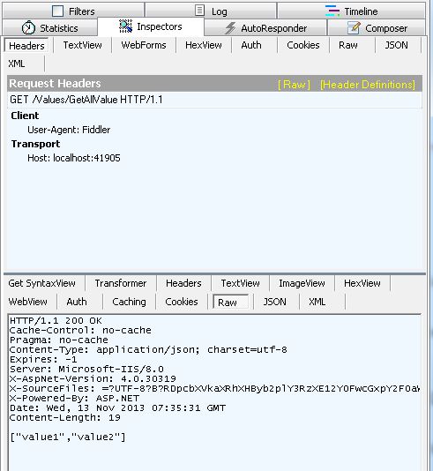Click the ["value1","value2"] response body

point(68,437)
